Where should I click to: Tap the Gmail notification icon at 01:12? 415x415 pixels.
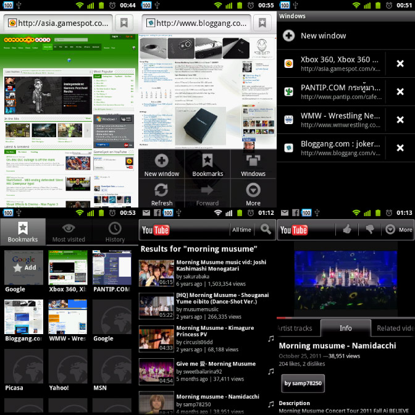point(146,212)
